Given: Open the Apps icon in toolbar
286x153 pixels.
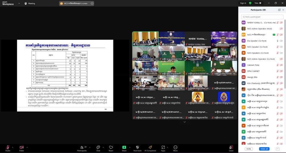Looking at the screenshot, I should coord(163,148).
